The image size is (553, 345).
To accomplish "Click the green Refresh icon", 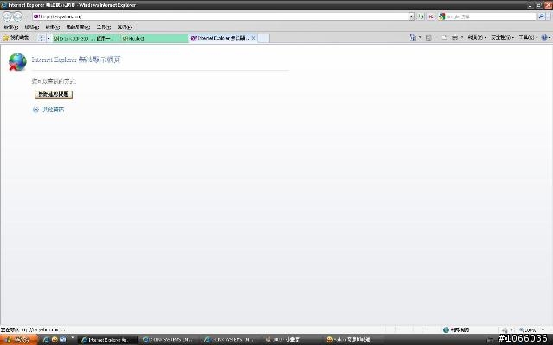I will pyautogui.click(x=421, y=16).
